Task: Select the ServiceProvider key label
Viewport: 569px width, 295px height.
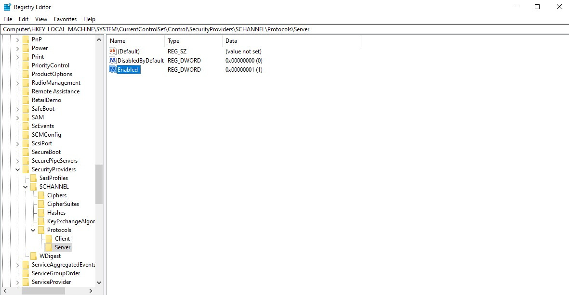Action: tap(51, 282)
